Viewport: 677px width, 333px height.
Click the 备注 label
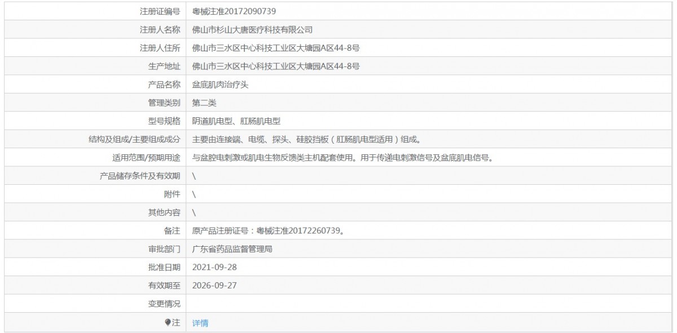coord(172,230)
